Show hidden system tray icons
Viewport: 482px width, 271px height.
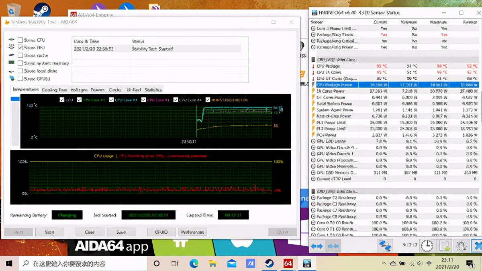tap(384, 264)
